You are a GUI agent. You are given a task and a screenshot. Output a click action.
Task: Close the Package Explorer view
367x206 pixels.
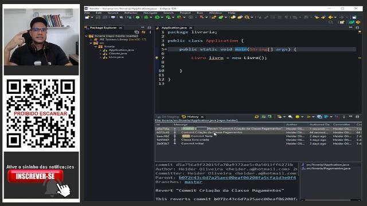(120, 27)
